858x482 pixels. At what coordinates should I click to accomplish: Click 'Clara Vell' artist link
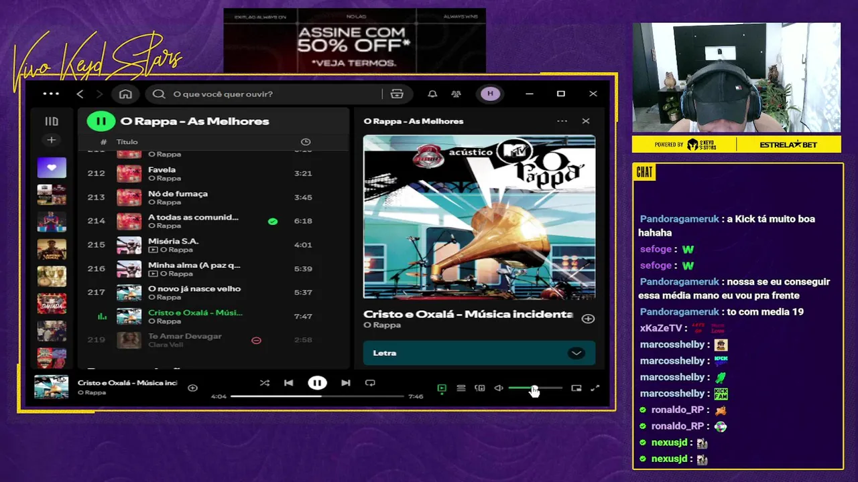click(165, 345)
